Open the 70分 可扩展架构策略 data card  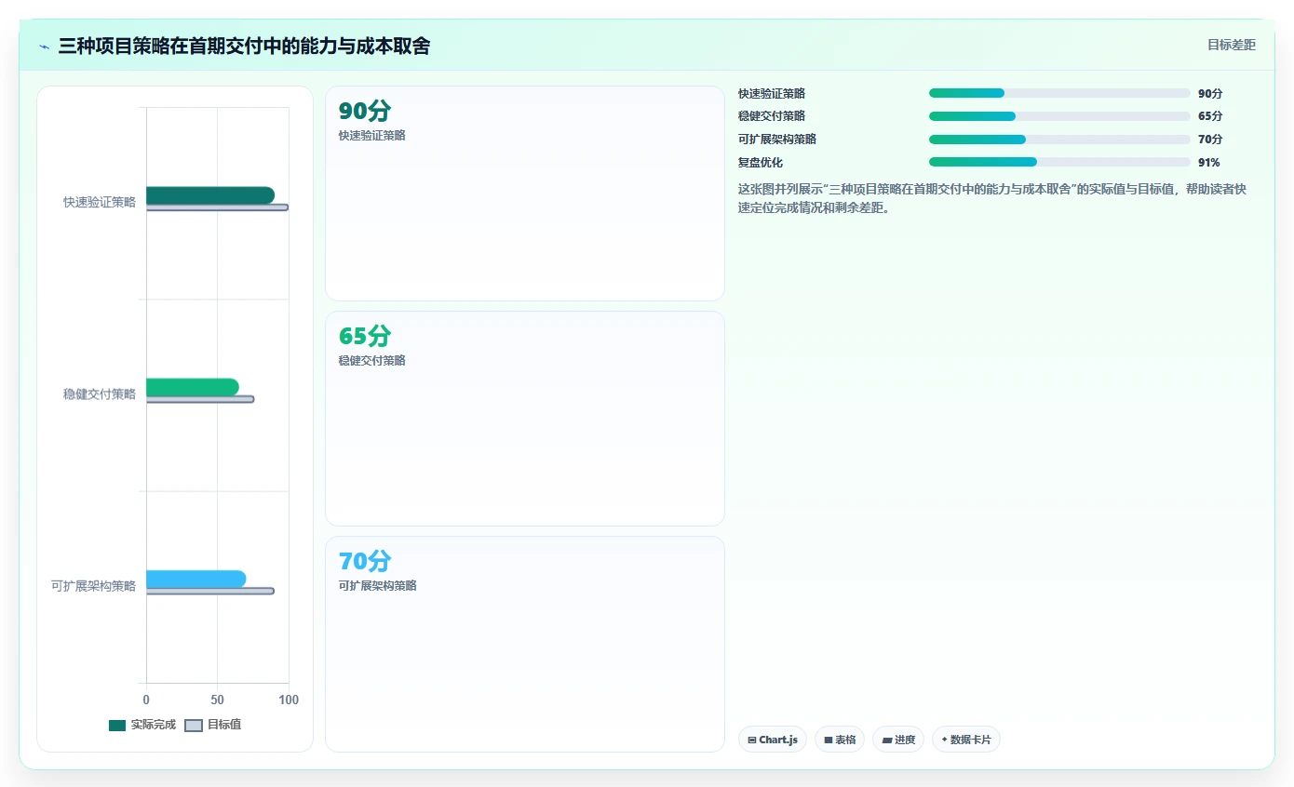pos(525,644)
